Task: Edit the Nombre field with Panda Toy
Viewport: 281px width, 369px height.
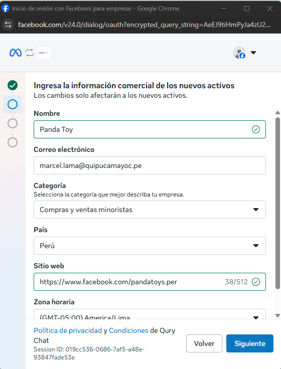Action: coord(150,129)
